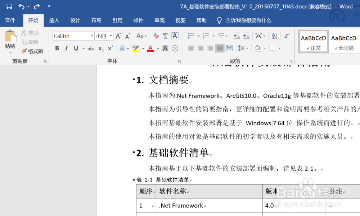Align text right
Image resolution: width=360 pixels, height=216 pixels.
coord(210,48)
